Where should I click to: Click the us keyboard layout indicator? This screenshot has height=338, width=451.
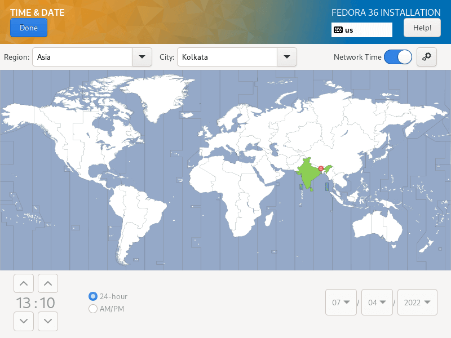pos(361,30)
